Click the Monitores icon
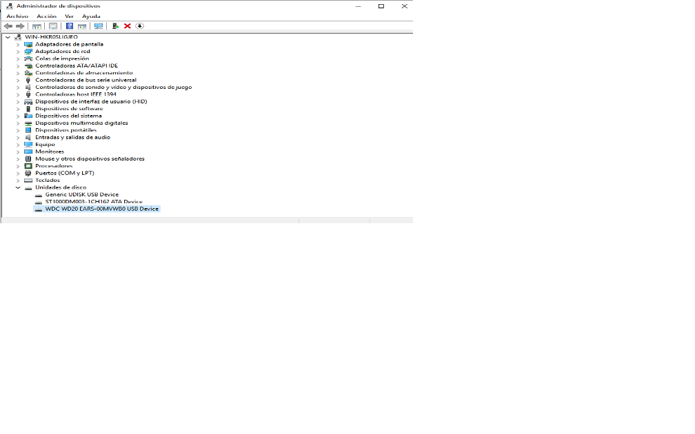 pos(28,152)
